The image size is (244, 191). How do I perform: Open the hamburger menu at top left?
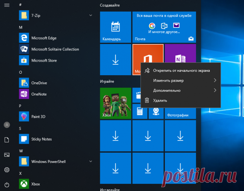(7, 5)
